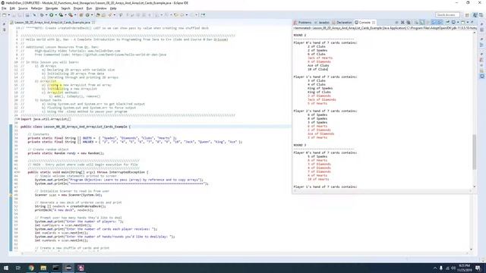Open the Search menu
Viewport: 486px width, 273px height.
(65, 8)
